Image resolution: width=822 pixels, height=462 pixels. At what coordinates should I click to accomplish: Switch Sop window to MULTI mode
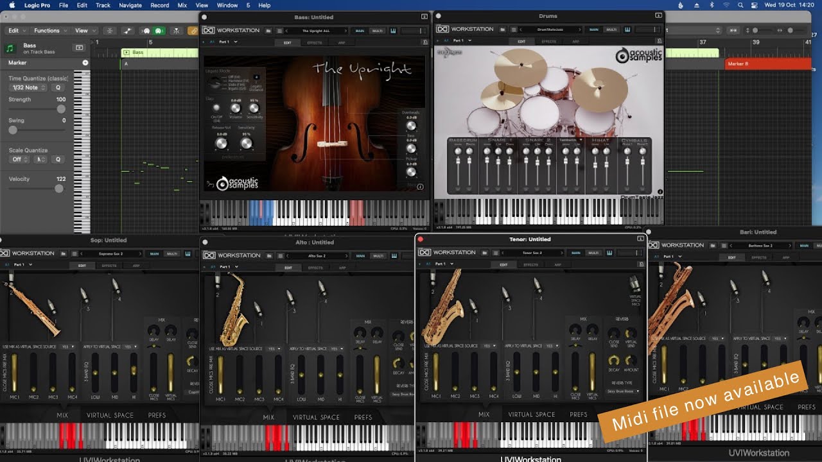(172, 253)
